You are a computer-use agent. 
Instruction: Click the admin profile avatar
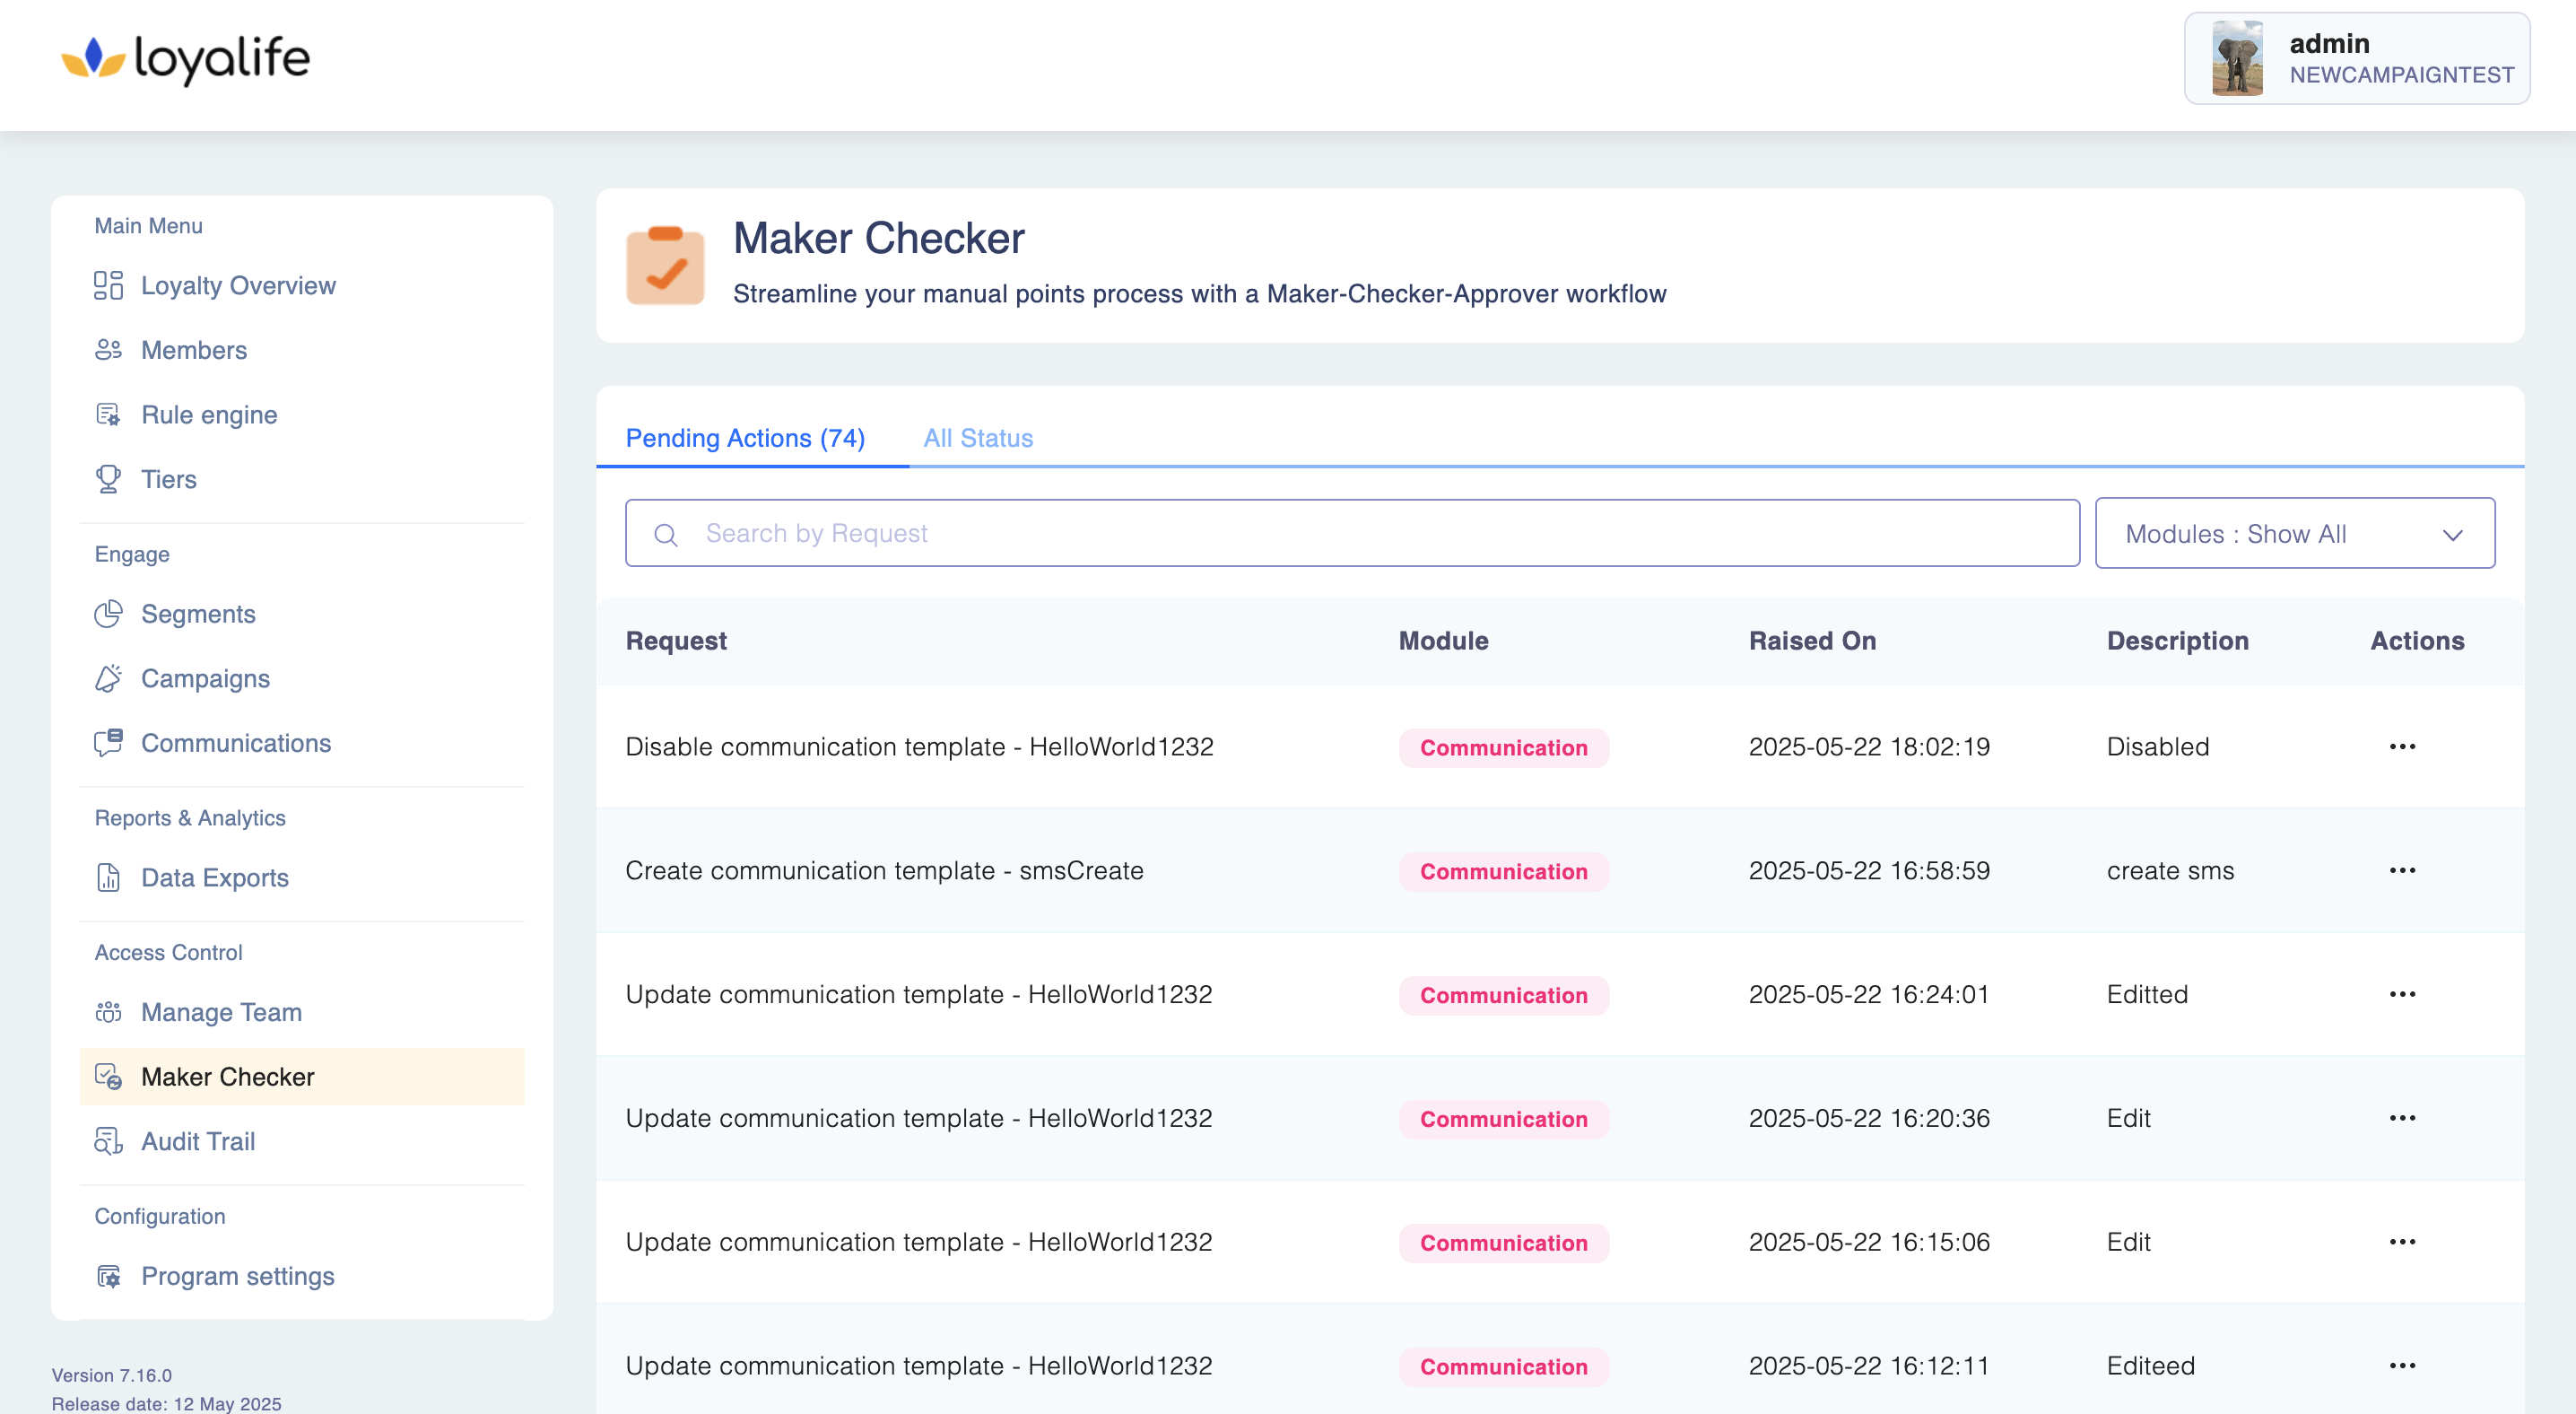(2237, 59)
